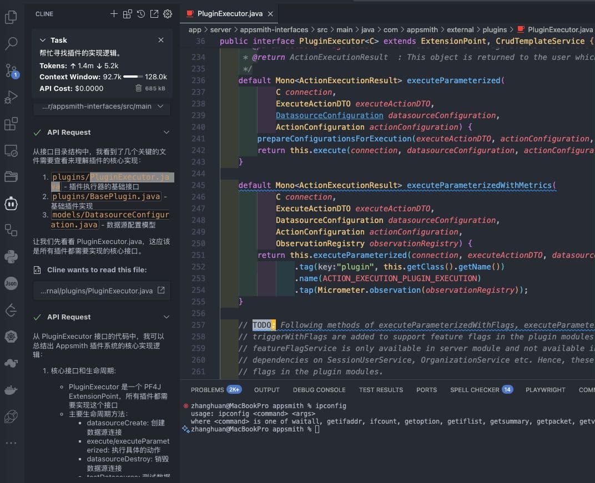Viewport: 595px width, 483px height.
Task: Open the Extensions view
Action: point(11,124)
